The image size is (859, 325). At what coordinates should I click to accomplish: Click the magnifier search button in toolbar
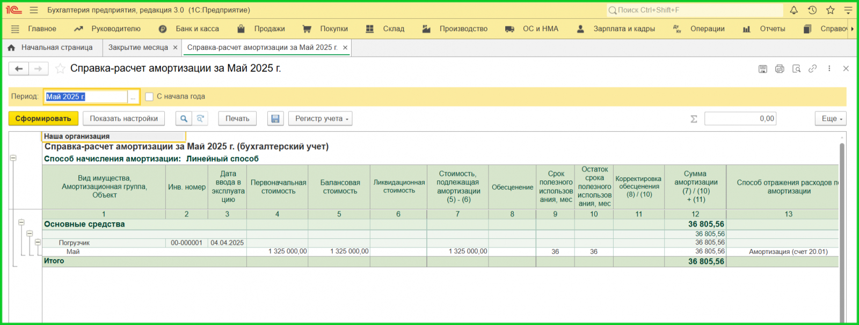coord(184,118)
